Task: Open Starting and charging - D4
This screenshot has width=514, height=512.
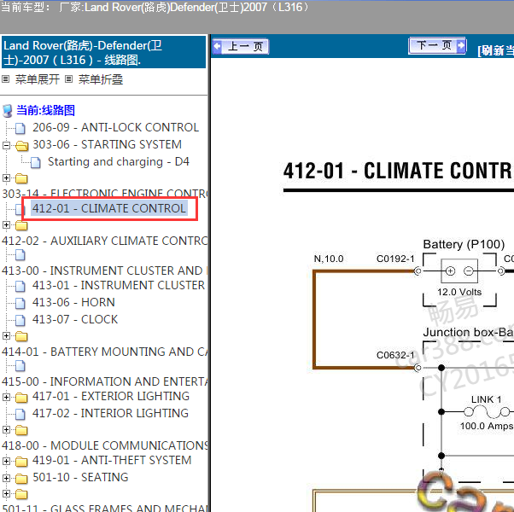Action: pos(119,162)
